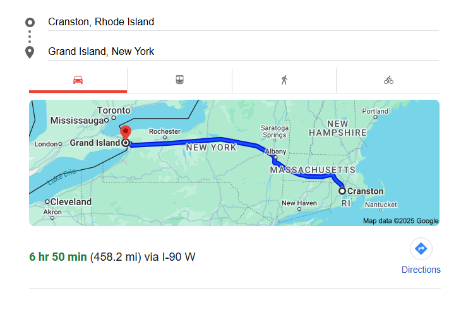Screen dimensions: 461x310
Task: Click the red destination pin on map
Action: [x=125, y=133]
